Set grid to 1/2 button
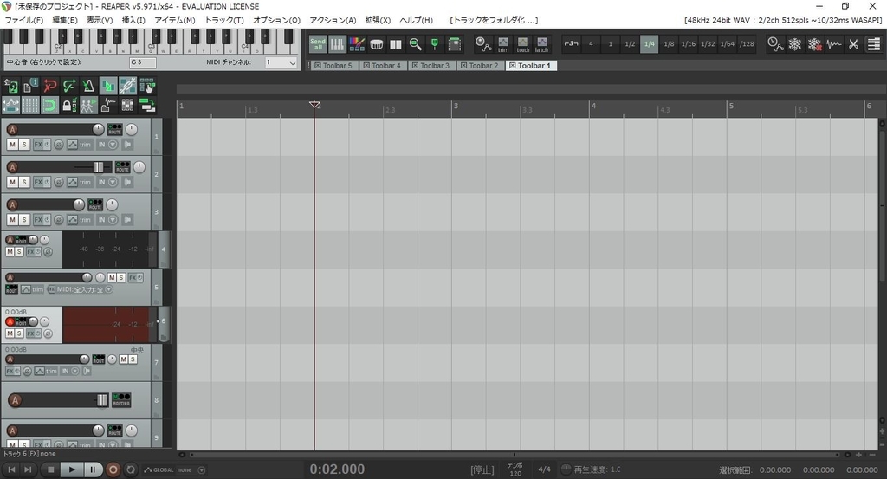887x479 pixels. coord(630,43)
